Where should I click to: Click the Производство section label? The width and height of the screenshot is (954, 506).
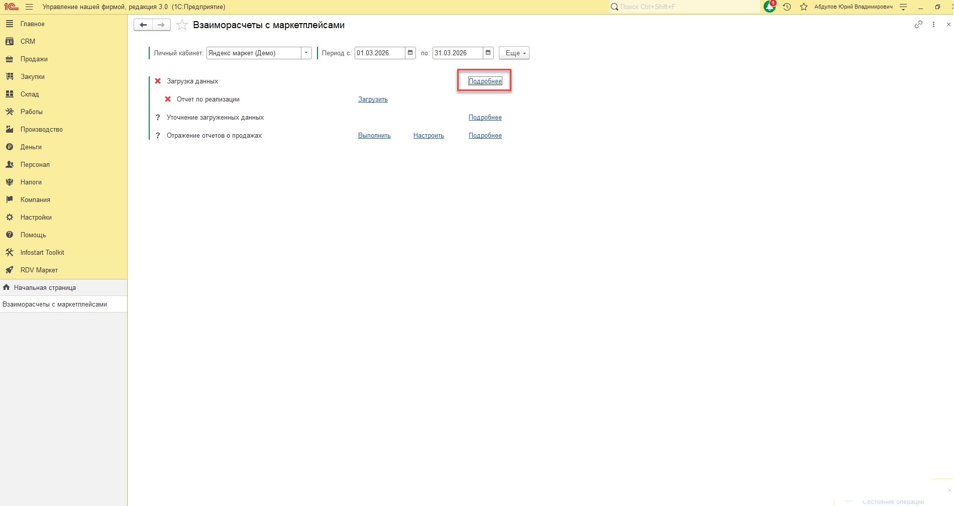(42, 129)
